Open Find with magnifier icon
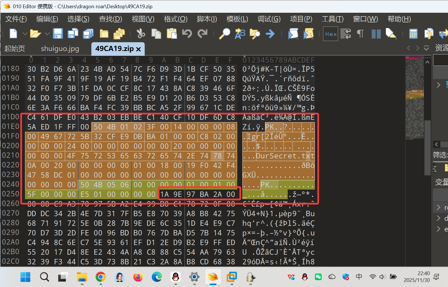Screen dimensions: 448x287 (224, 34)
